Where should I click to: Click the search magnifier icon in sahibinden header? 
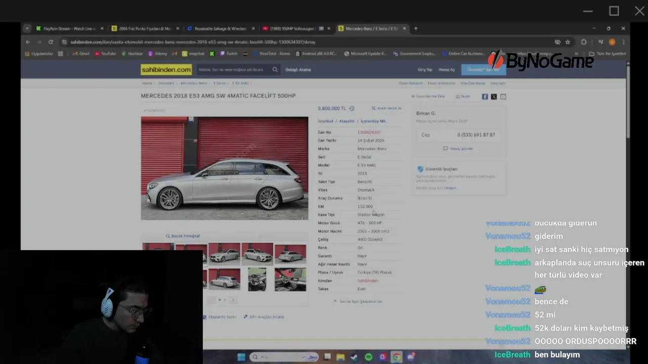click(x=275, y=70)
